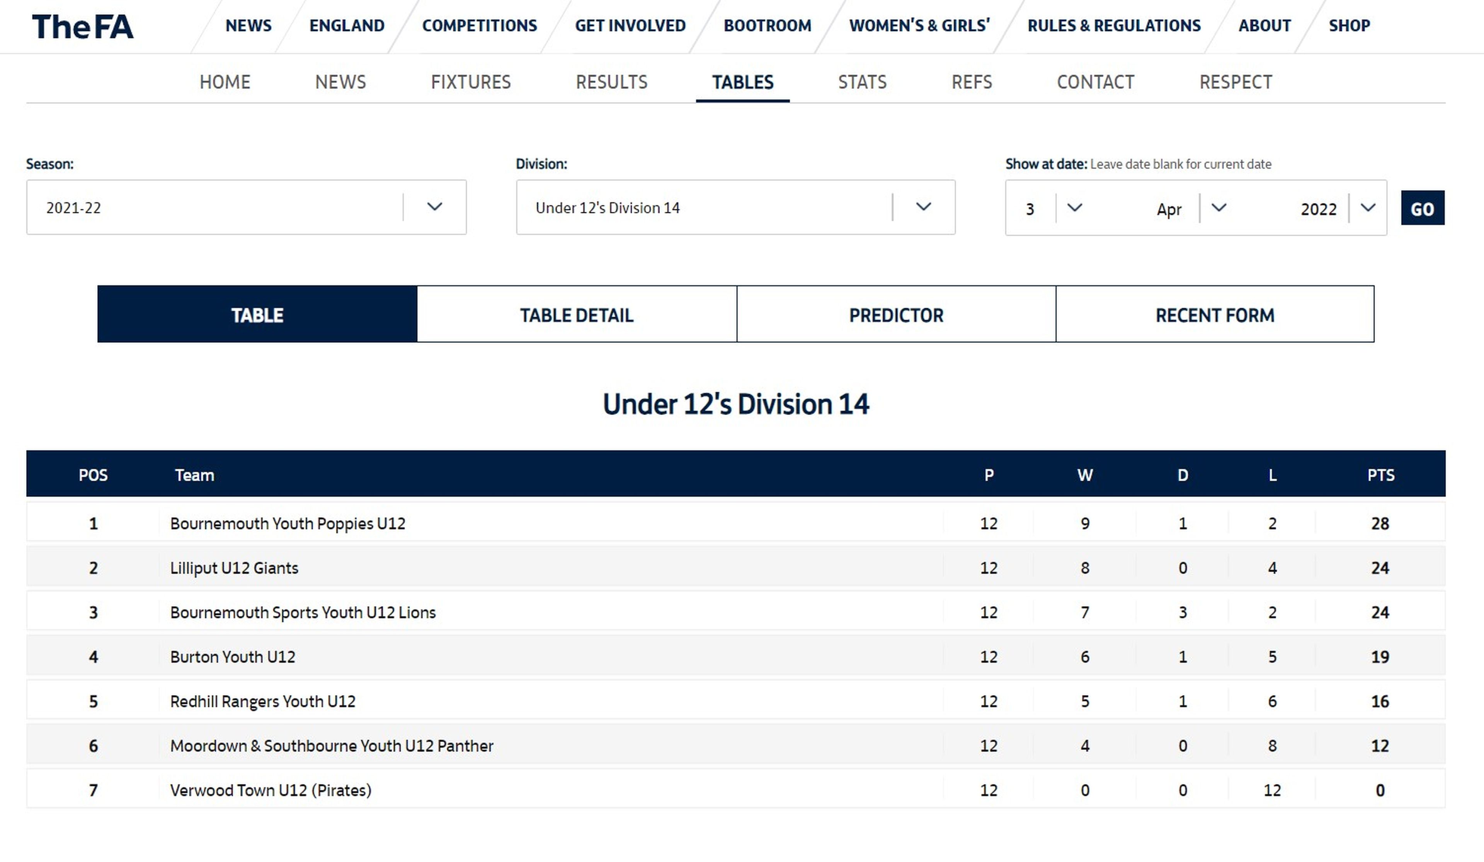Open WOMEN'S & GIRLS' menu

pyautogui.click(x=919, y=26)
